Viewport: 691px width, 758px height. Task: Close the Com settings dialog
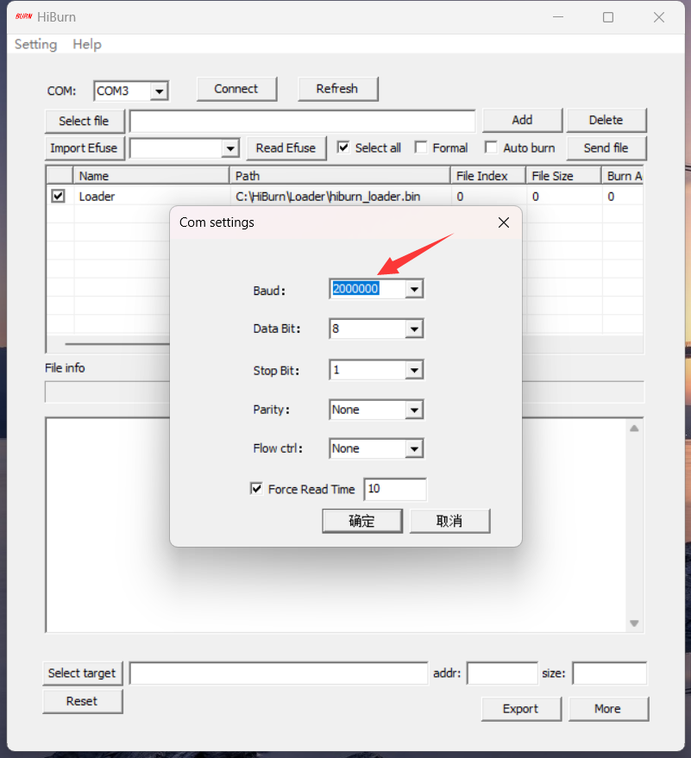pyautogui.click(x=504, y=222)
